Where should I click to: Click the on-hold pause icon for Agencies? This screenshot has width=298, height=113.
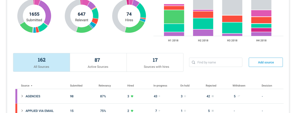point(185,96)
